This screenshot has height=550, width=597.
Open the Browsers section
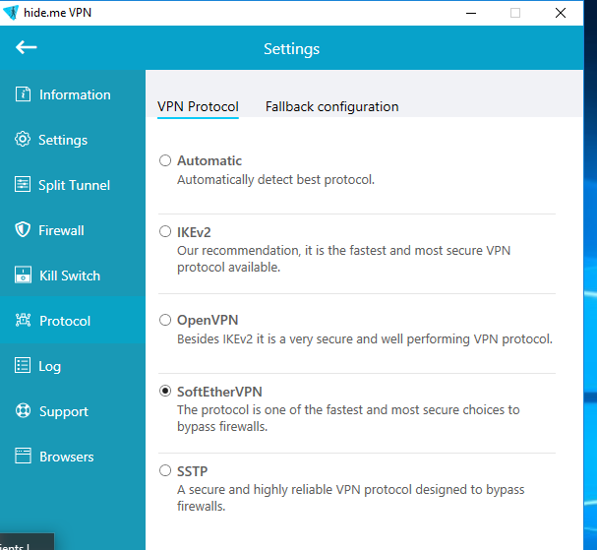[x=73, y=457]
